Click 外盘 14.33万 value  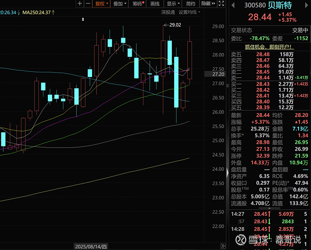pos(260,163)
